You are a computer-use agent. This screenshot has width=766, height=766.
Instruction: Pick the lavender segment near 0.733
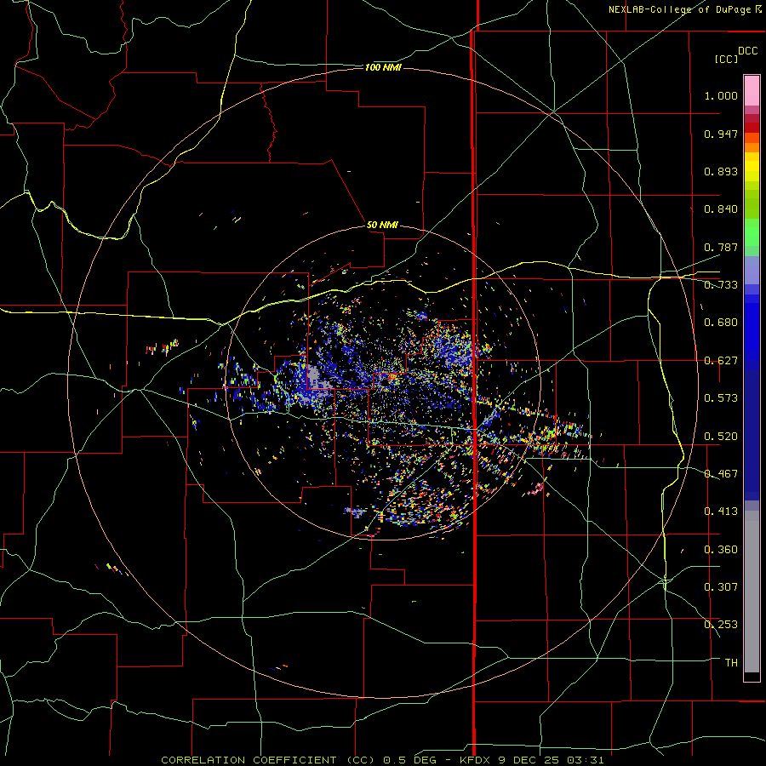pyautogui.click(x=752, y=270)
